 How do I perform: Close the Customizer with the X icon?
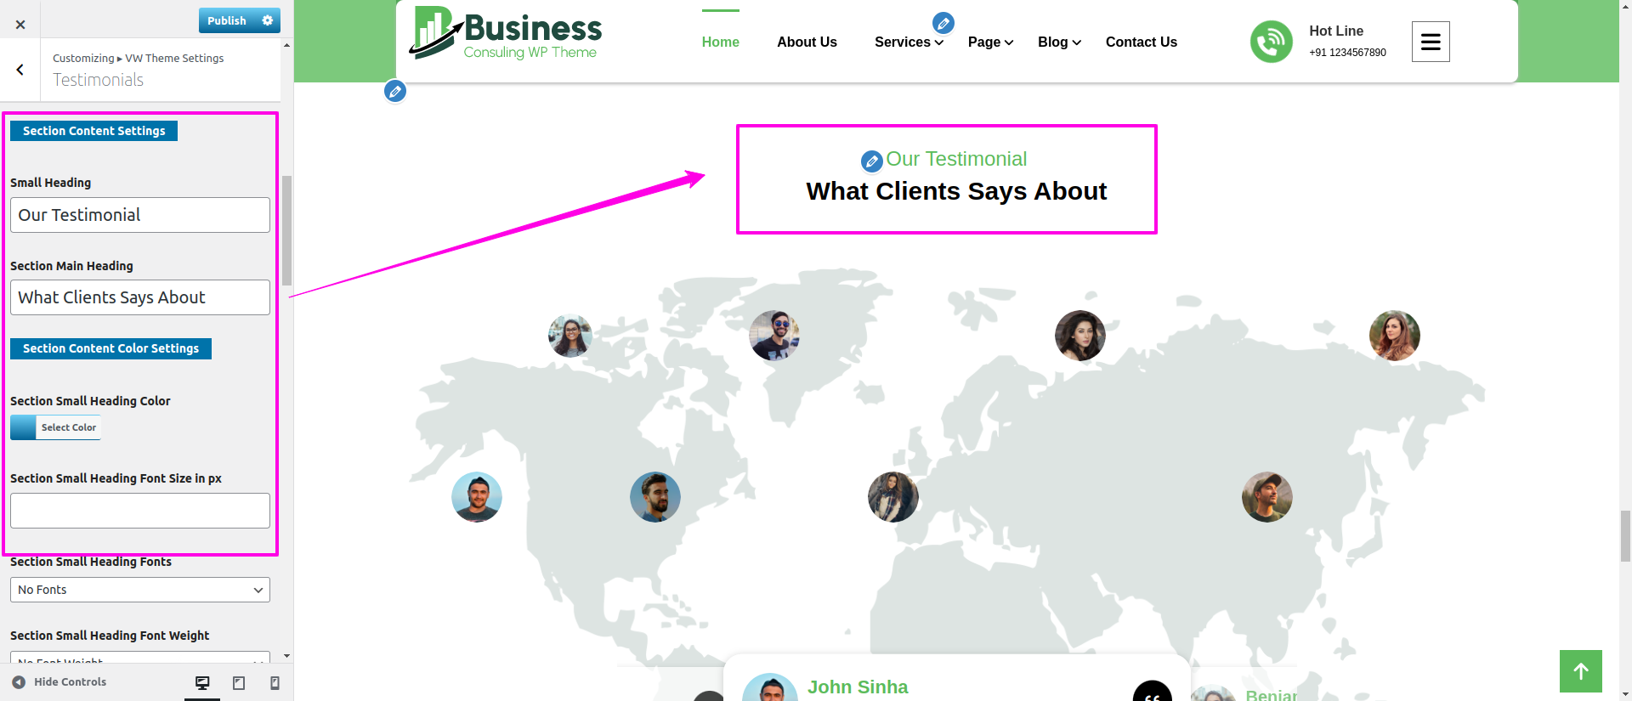pyautogui.click(x=20, y=25)
